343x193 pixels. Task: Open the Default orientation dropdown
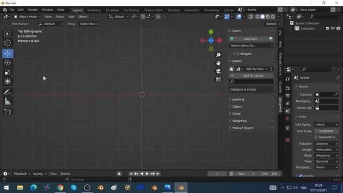[x=51, y=24]
